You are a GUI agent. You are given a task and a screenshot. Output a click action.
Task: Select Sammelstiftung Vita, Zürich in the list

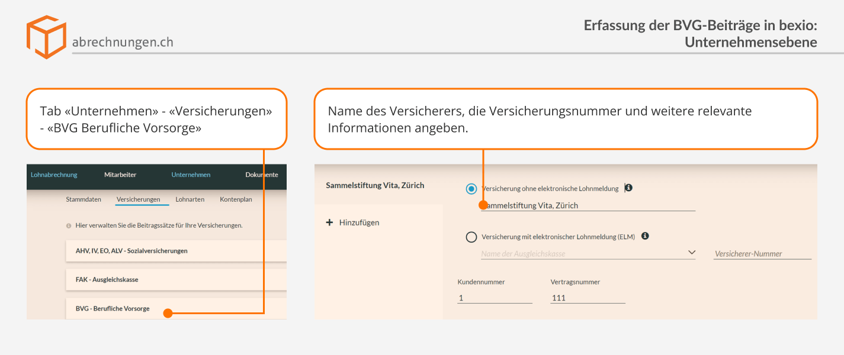coord(376,185)
